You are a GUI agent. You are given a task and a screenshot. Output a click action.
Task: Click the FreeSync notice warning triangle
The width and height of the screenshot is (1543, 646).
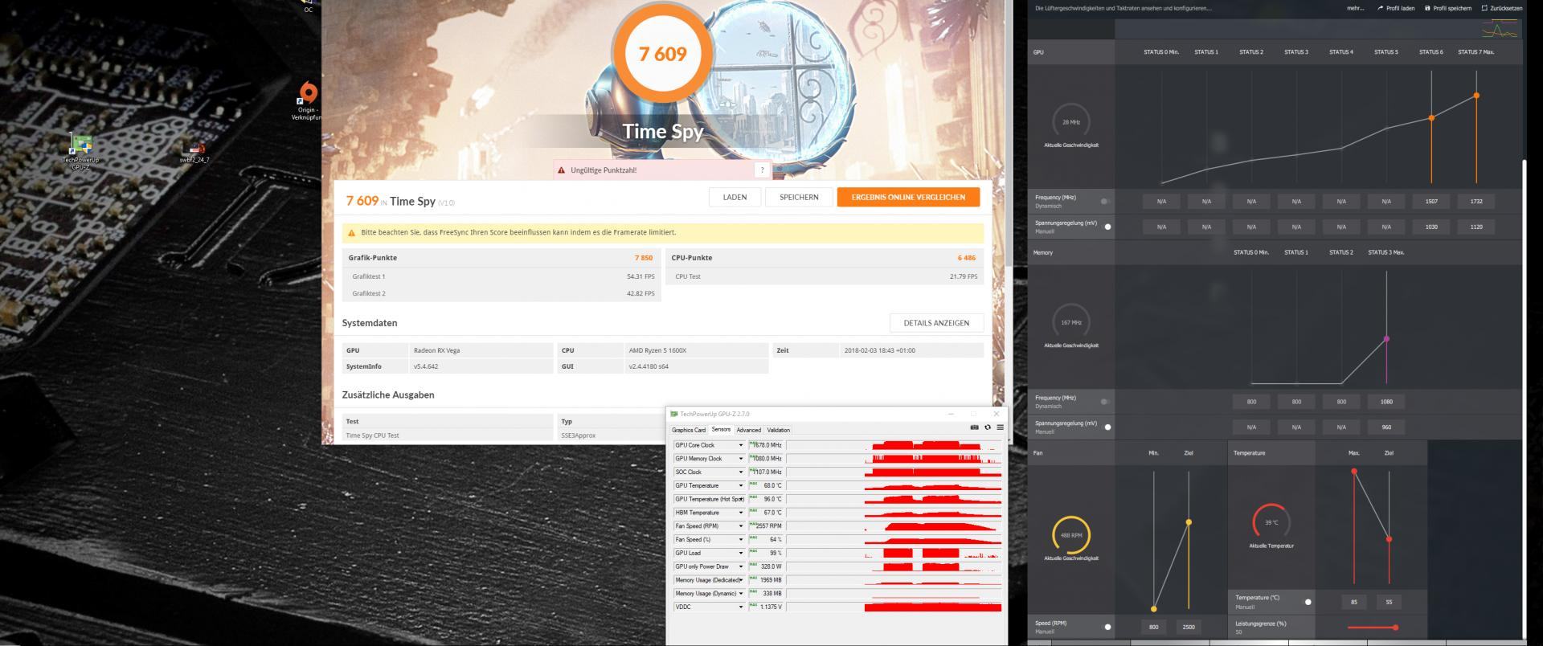click(351, 233)
